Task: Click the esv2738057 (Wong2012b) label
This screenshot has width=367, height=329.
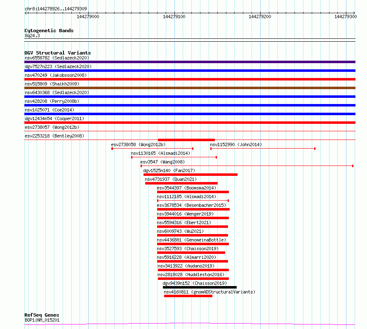Action: pyautogui.click(x=52, y=127)
